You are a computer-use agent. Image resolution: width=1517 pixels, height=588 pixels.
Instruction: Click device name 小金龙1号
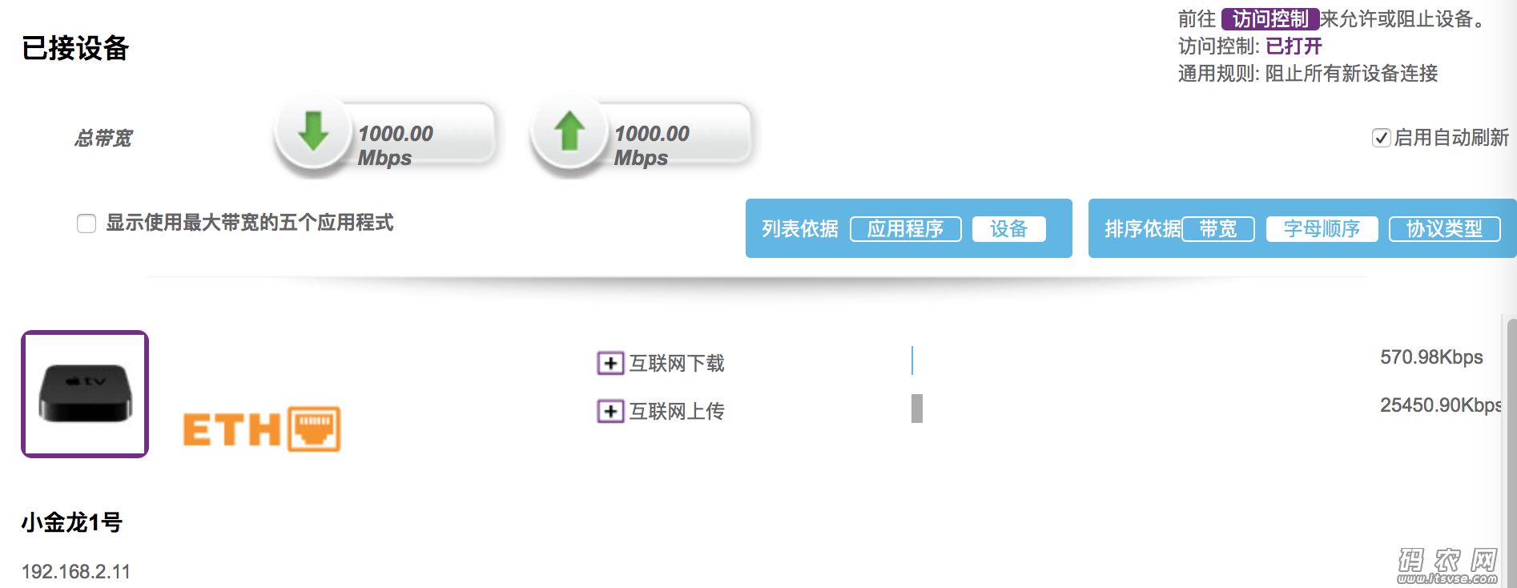click(x=72, y=522)
